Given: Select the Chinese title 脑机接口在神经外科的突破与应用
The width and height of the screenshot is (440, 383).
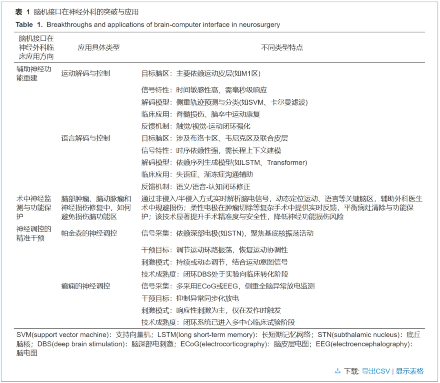Looking at the screenshot, I should 86,12.
